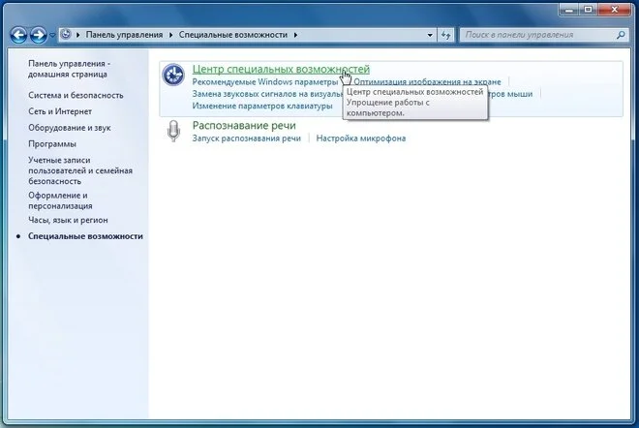Image resolution: width=639 pixels, height=428 pixels.
Task: Click the Forward arrow navigation button
Action: click(x=39, y=35)
